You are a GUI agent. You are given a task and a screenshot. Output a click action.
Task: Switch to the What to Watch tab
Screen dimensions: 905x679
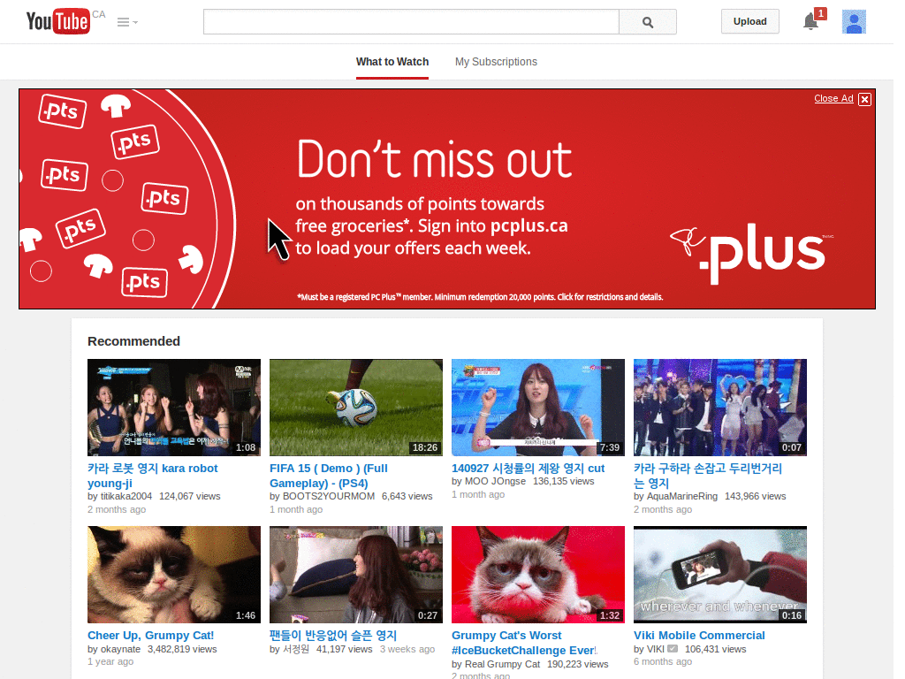point(392,62)
